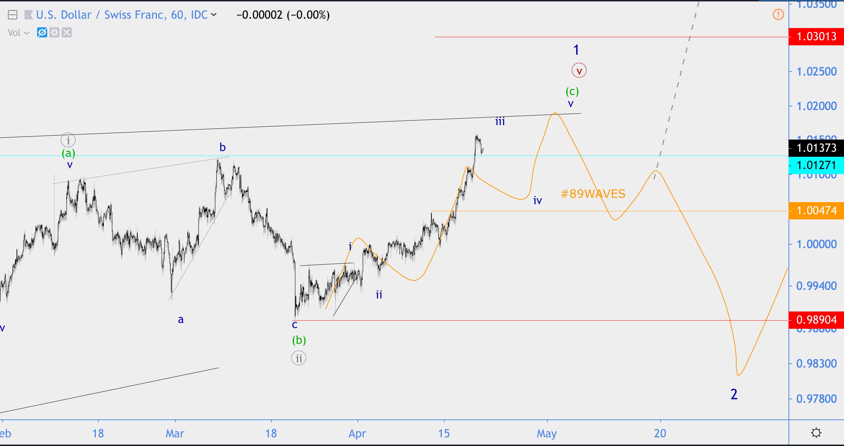Select the cyan 1.01271 price label

tap(816, 165)
